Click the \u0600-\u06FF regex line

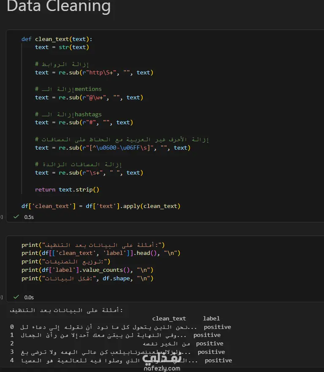[x=113, y=148]
